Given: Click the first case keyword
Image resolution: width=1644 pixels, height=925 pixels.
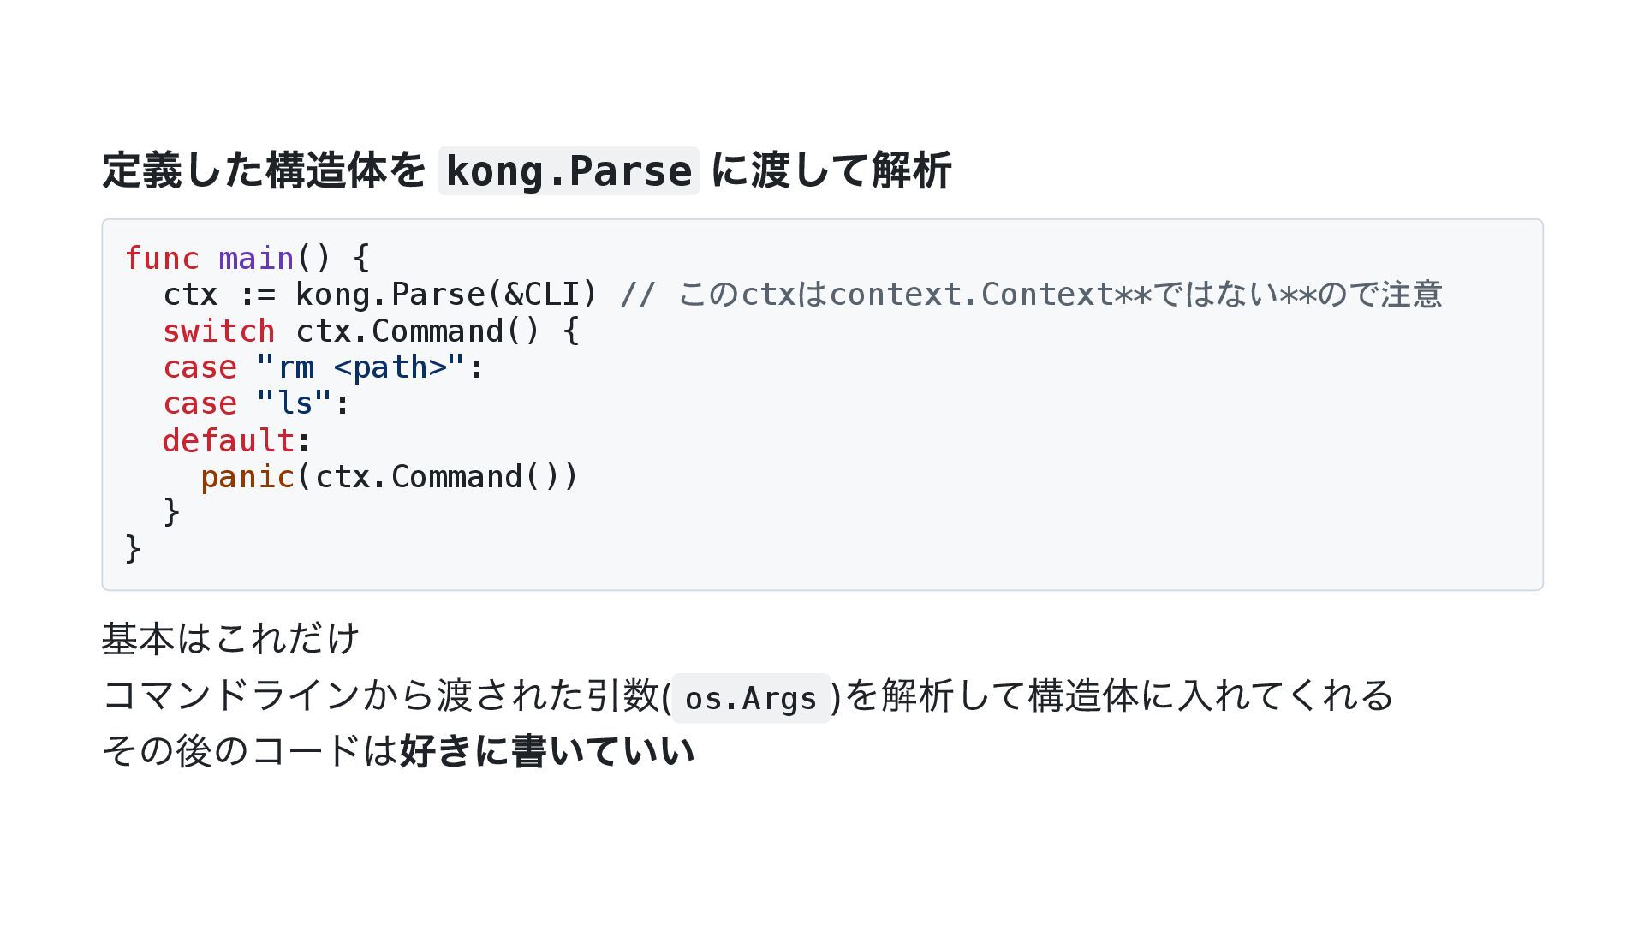Looking at the screenshot, I should tap(200, 367).
